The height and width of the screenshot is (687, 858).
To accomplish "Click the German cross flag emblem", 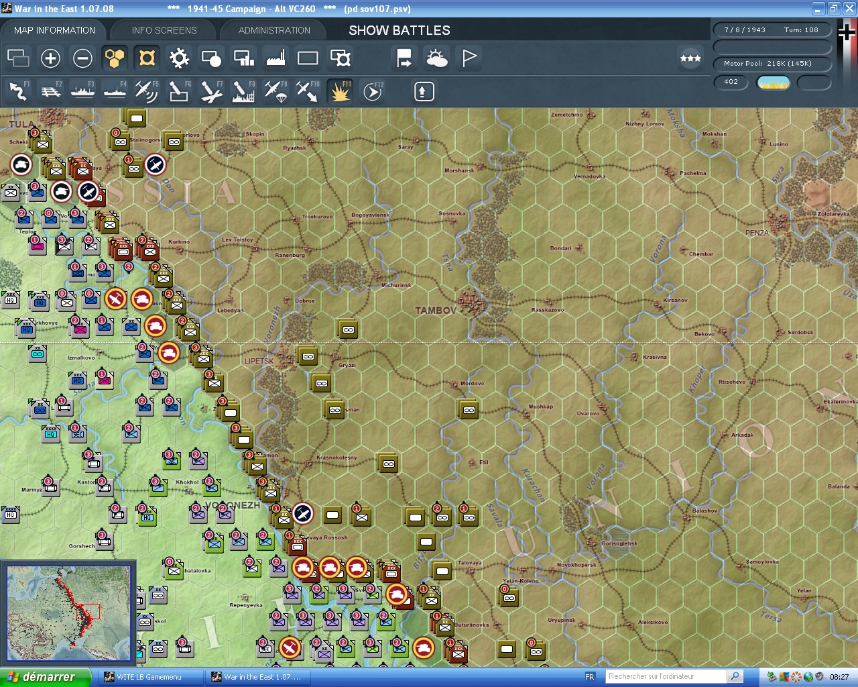I will tap(847, 32).
